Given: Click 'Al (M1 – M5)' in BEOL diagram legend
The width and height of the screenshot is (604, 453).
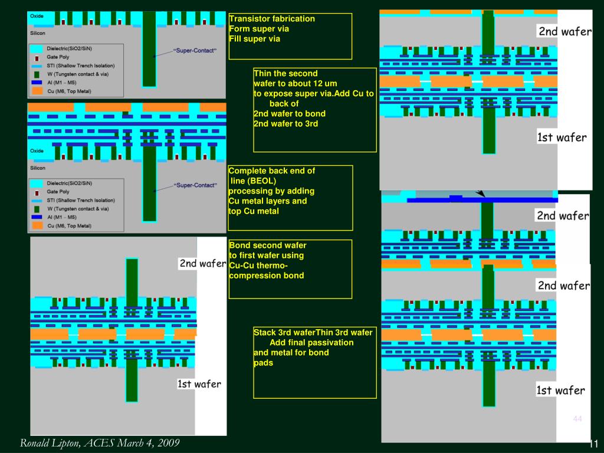Looking at the screenshot, I should point(61,217).
